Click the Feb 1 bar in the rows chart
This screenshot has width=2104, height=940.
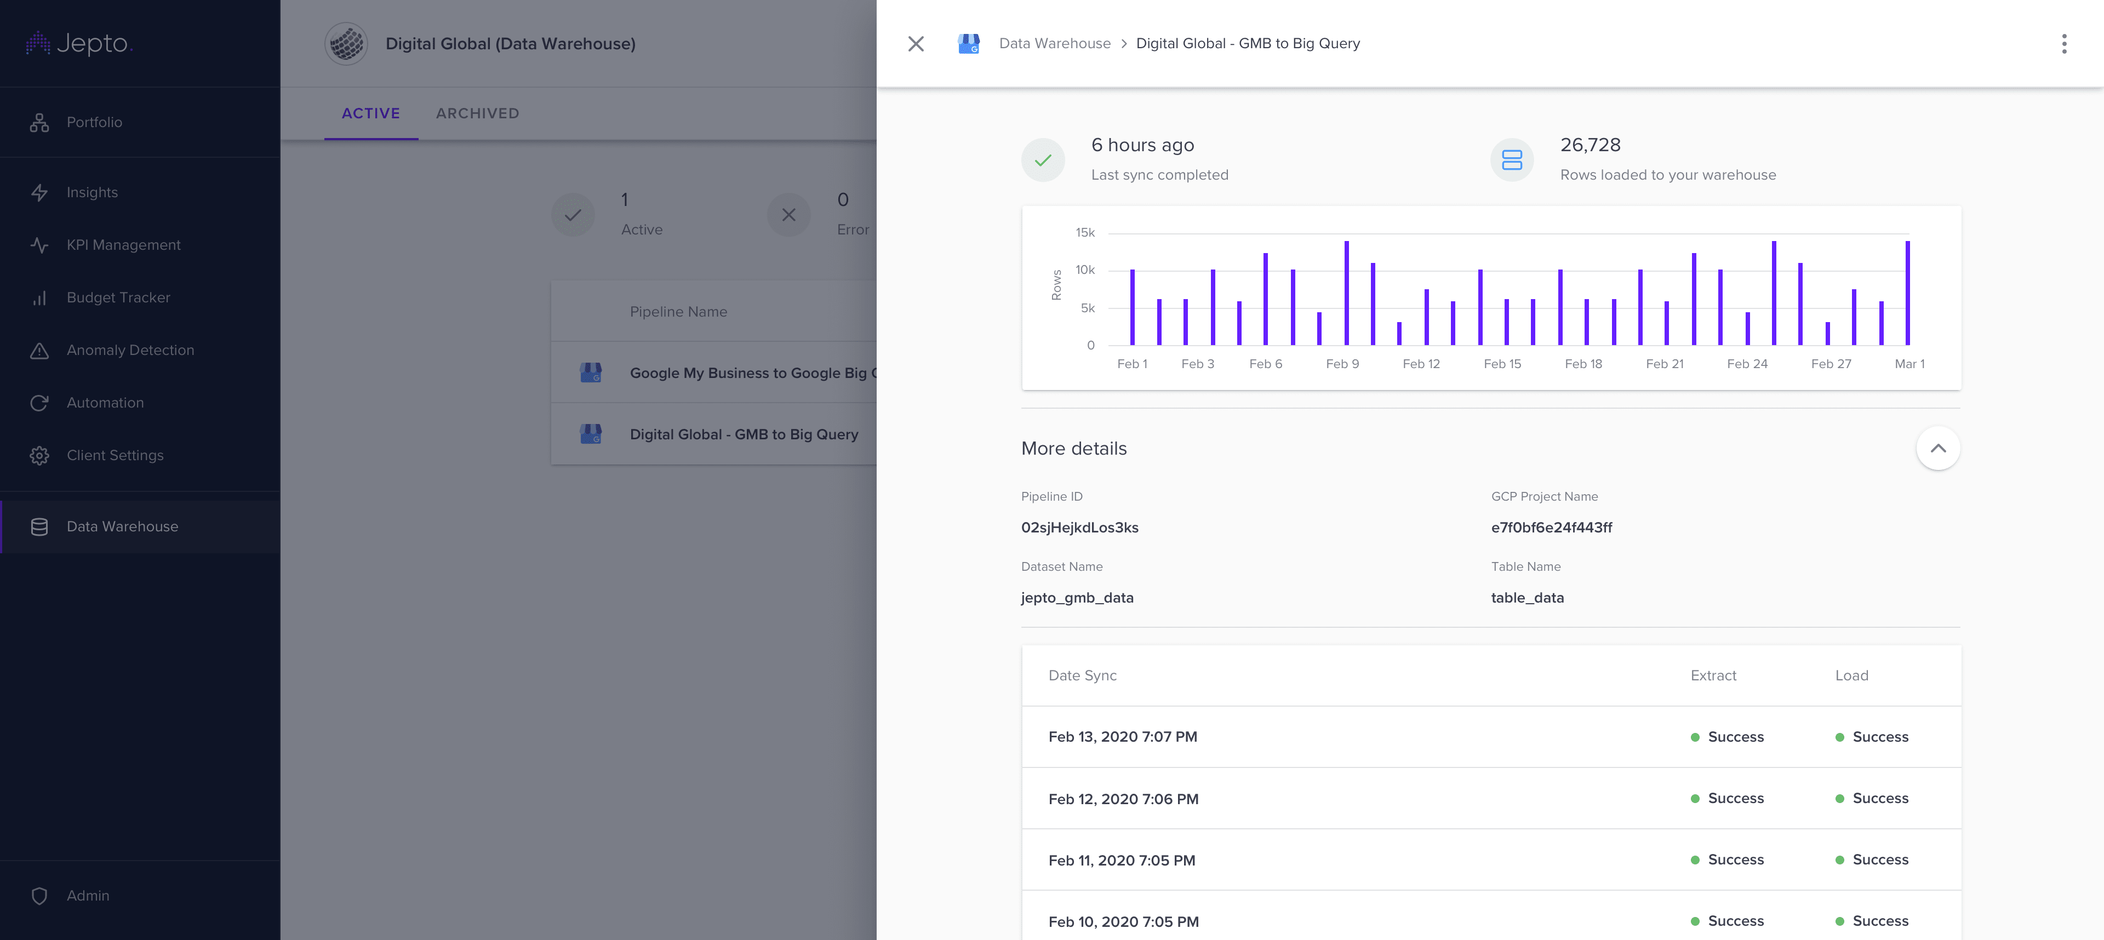(1132, 307)
